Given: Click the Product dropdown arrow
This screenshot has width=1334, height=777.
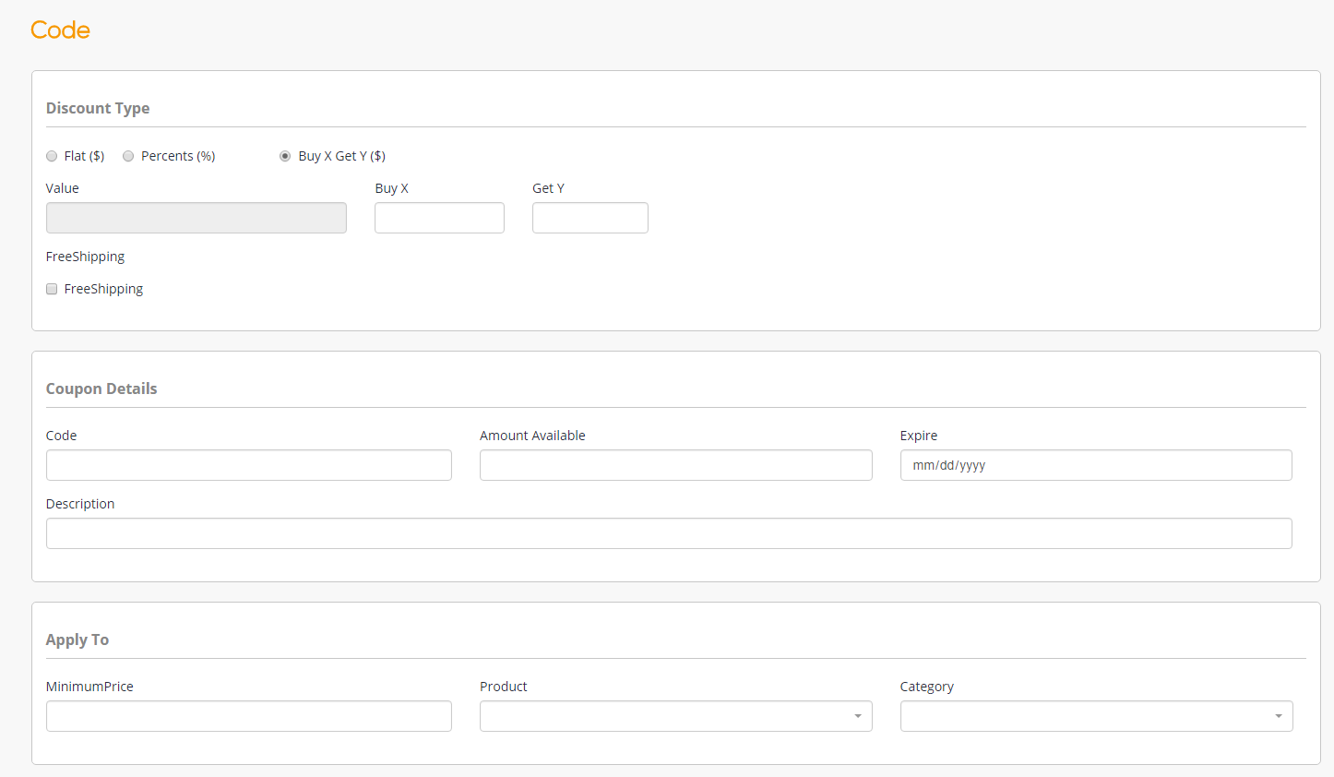Looking at the screenshot, I should [858, 716].
